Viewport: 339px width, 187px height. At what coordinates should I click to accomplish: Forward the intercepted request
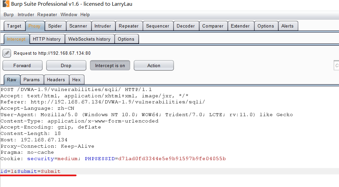click(x=22, y=65)
